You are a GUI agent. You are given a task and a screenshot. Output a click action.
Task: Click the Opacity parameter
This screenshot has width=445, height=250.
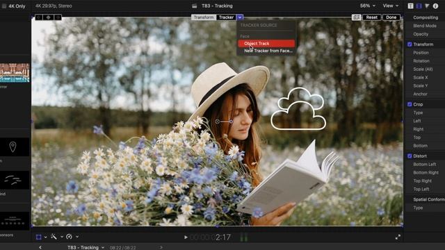point(421,34)
